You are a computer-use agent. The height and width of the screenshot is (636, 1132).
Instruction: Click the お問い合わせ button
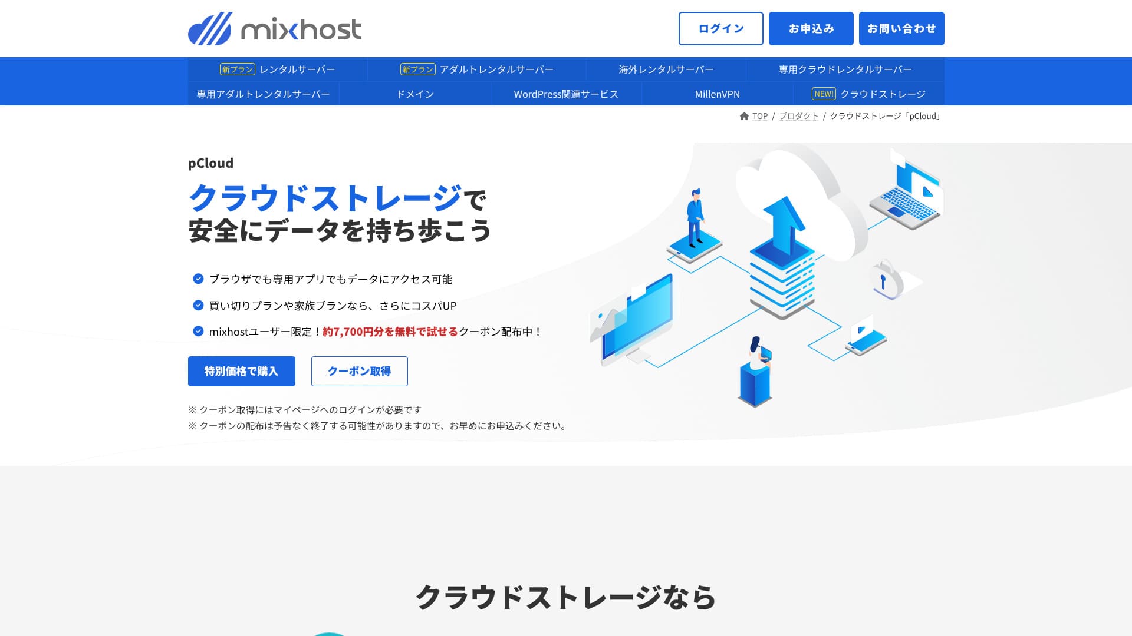coord(901,28)
